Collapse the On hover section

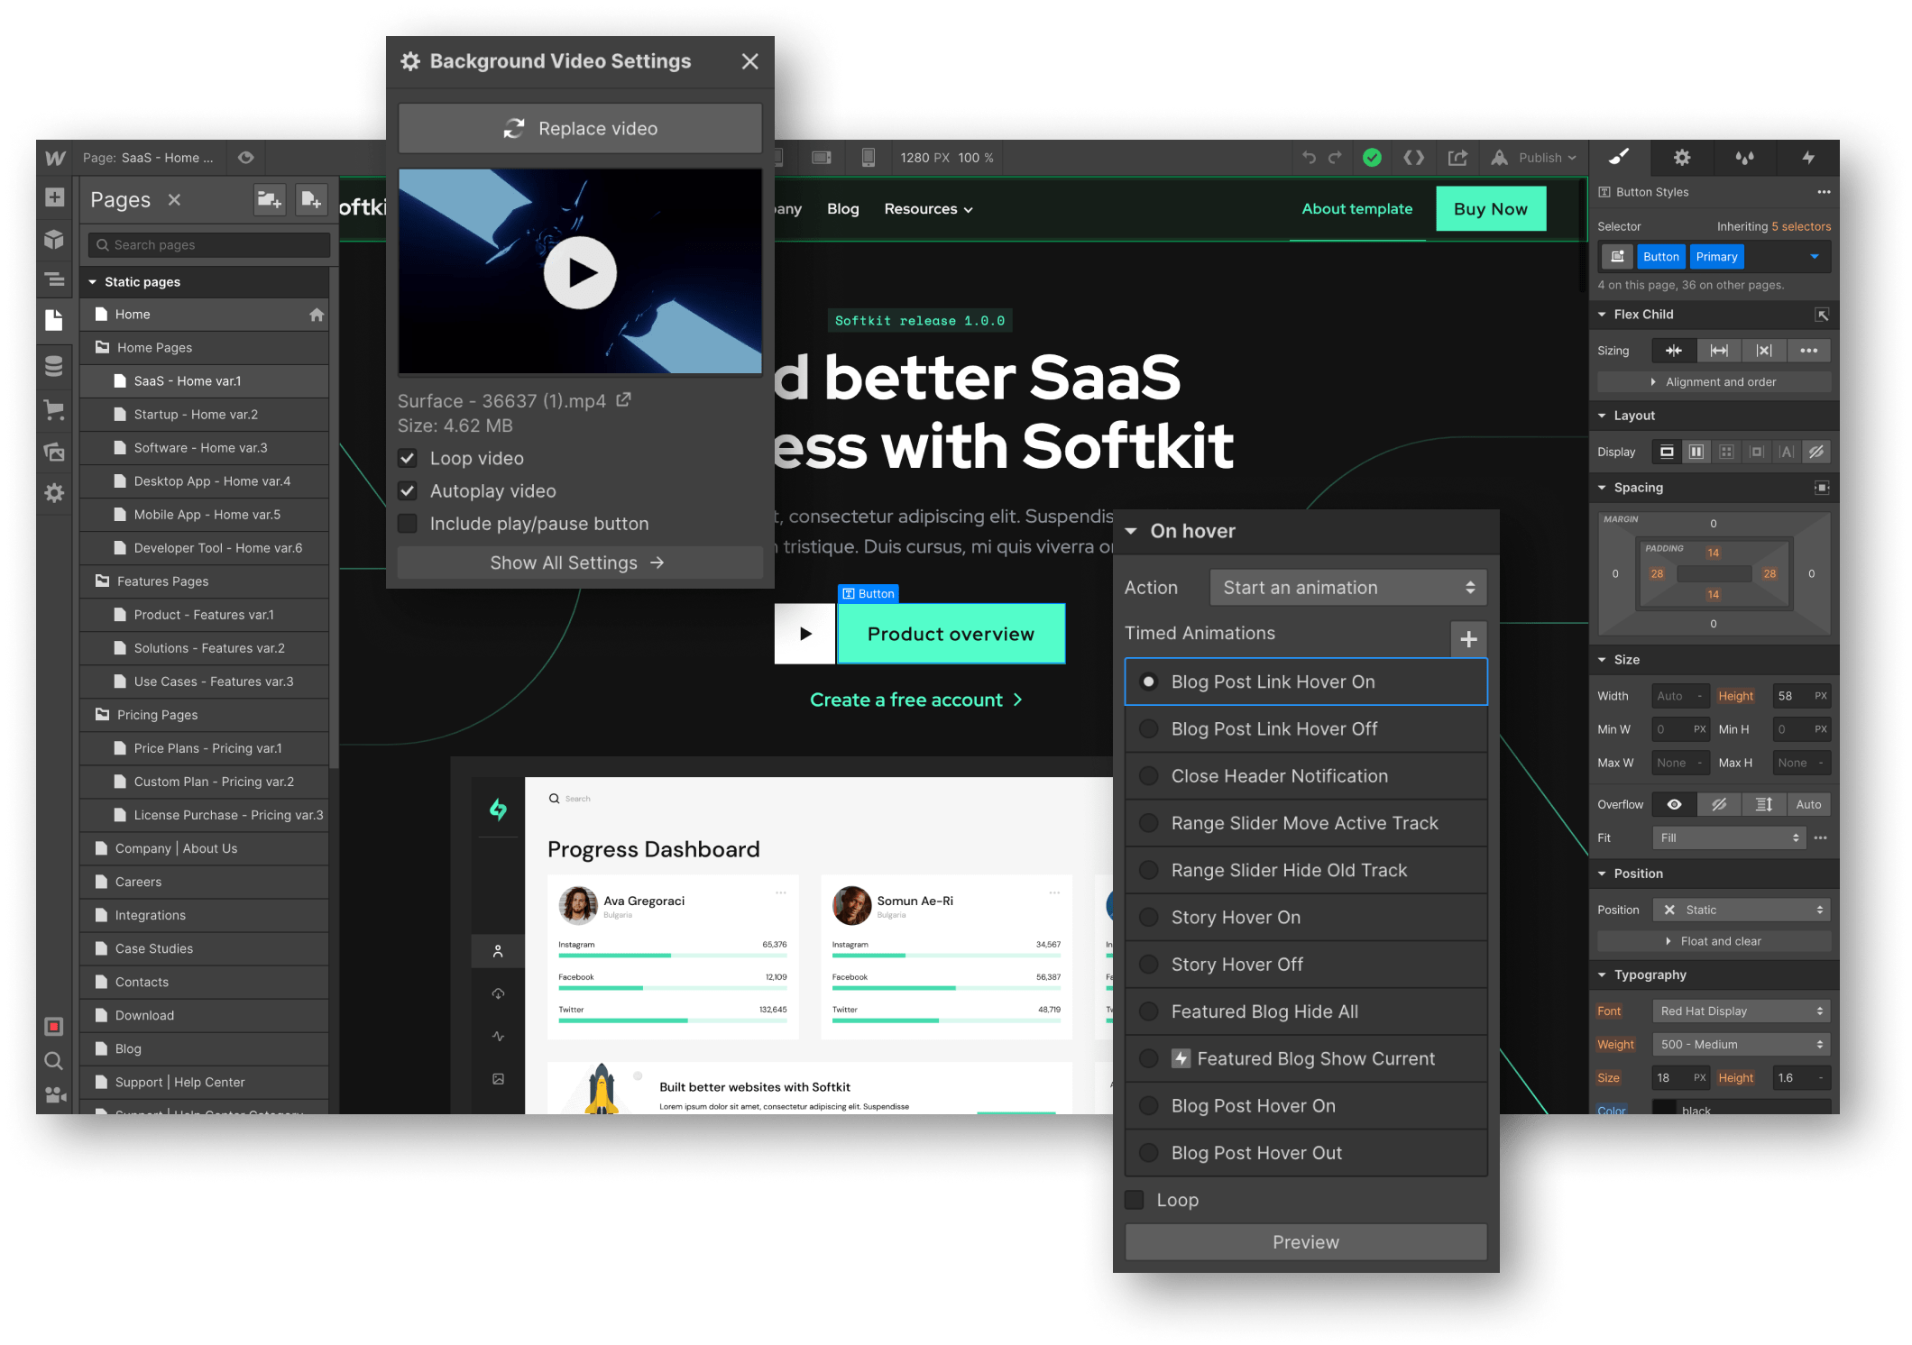1131,531
